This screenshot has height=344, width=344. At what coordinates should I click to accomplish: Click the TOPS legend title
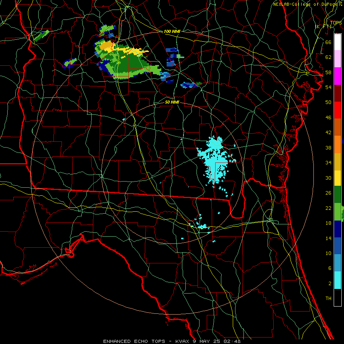point(336,23)
